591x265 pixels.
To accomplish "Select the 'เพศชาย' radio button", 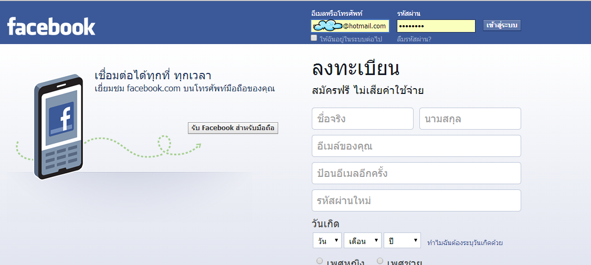I will [x=380, y=261].
